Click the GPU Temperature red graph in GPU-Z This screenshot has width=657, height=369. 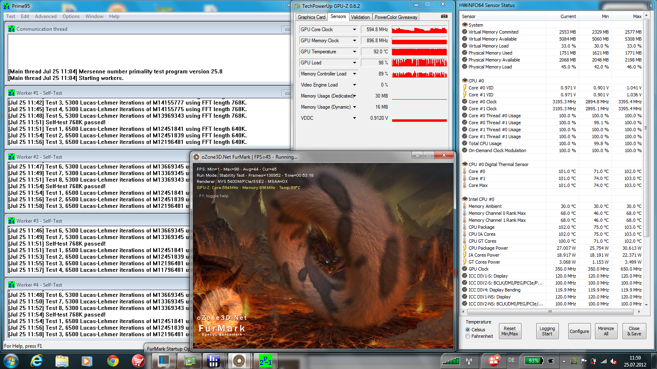point(419,52)
